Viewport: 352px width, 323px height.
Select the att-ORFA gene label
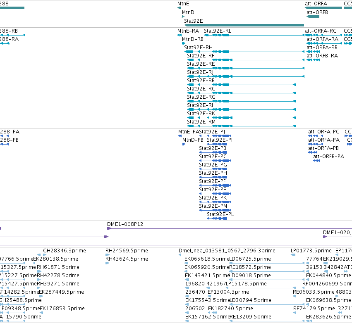click(316, 4)
